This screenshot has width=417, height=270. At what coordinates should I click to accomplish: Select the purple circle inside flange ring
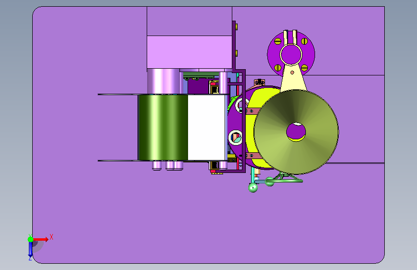pyautogui.click(x=291, y=54)
